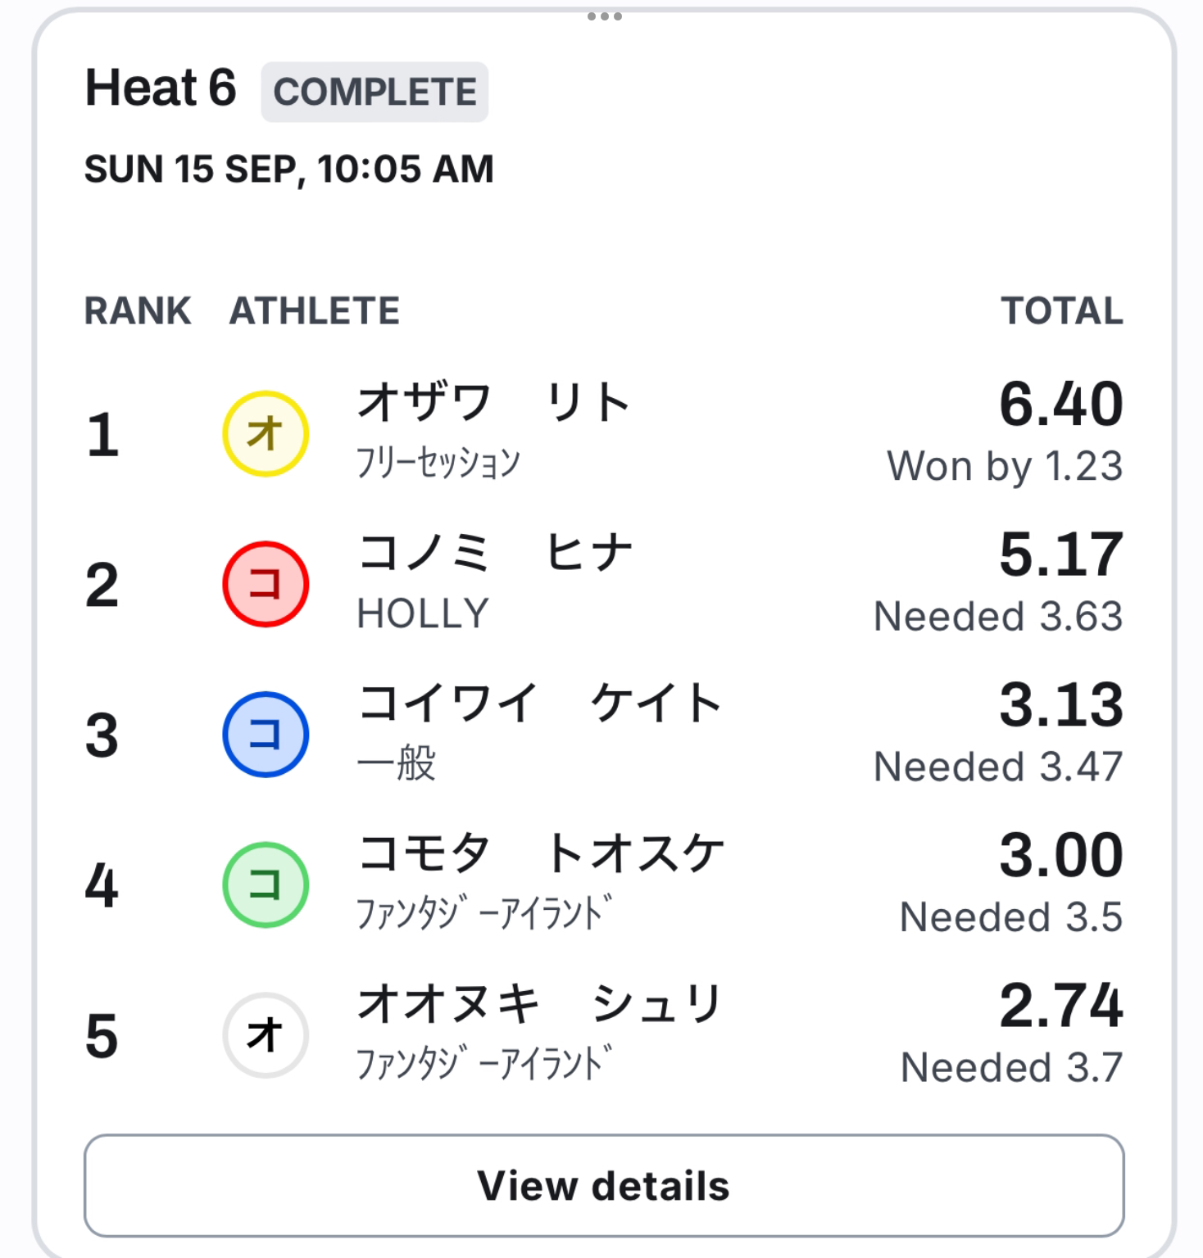Select athlete オザワ リト
Image resolution: width=1203 pixels, height=1258 pixels.
click(494, 403)
